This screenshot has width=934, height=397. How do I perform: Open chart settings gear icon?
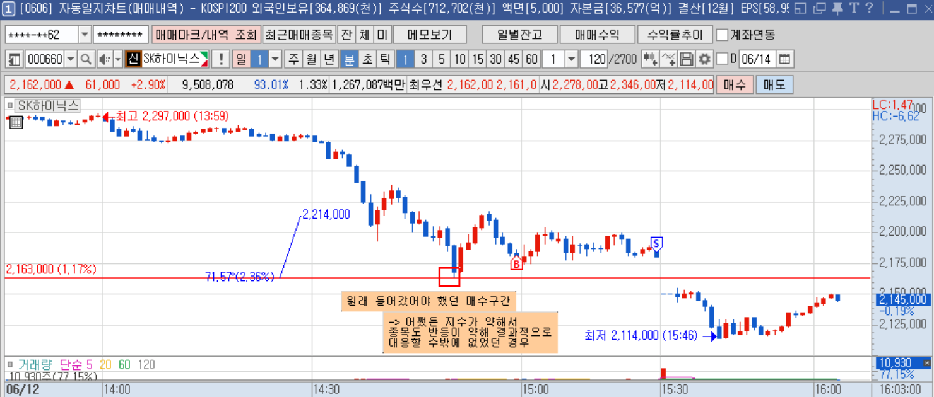tap(704, 60)
